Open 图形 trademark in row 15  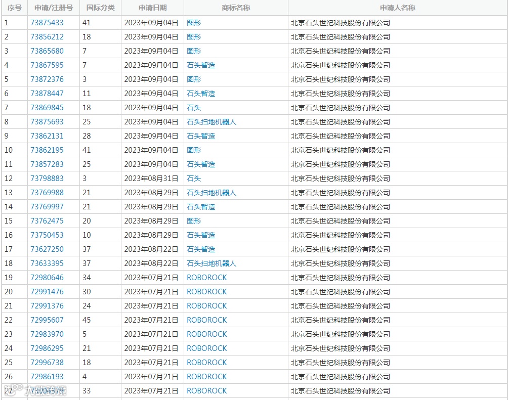194,221
